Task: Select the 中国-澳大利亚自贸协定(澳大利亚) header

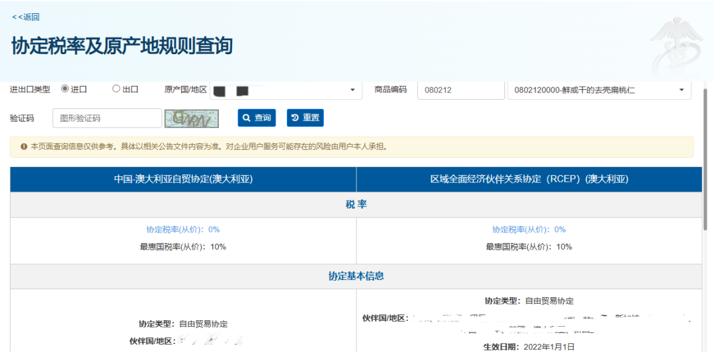Action: (x=183, y=179)
